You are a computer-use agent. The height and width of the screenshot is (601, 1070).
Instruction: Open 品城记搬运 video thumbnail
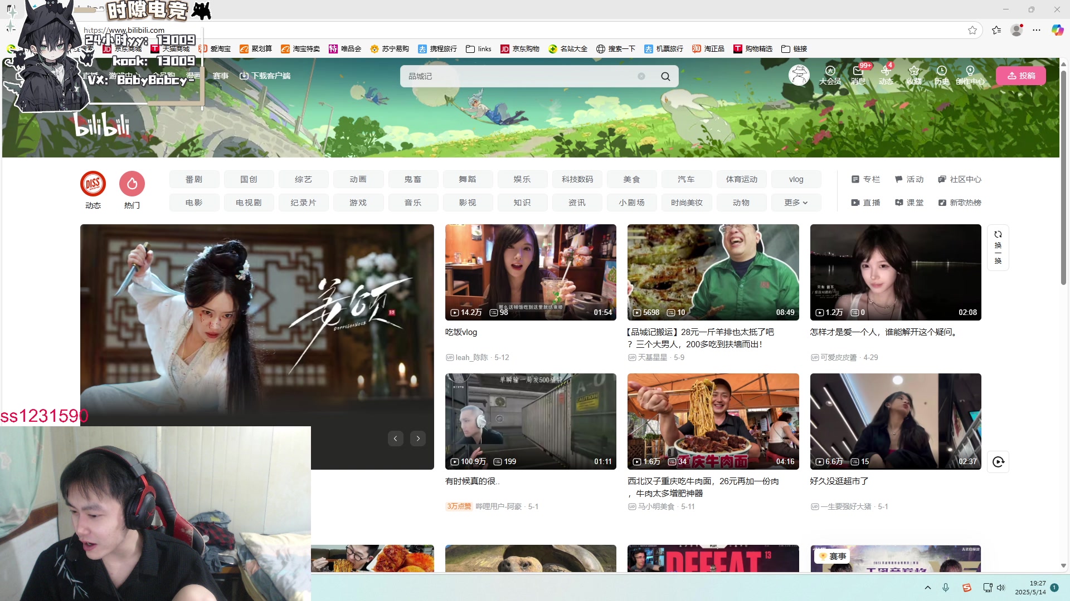click(x=713, y=272)
